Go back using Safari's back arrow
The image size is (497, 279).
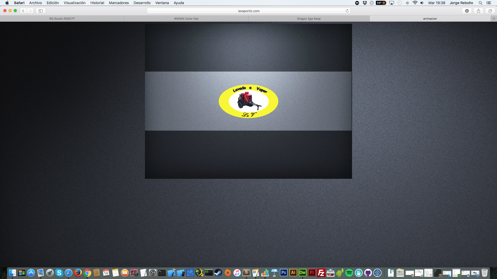(23, 11)
